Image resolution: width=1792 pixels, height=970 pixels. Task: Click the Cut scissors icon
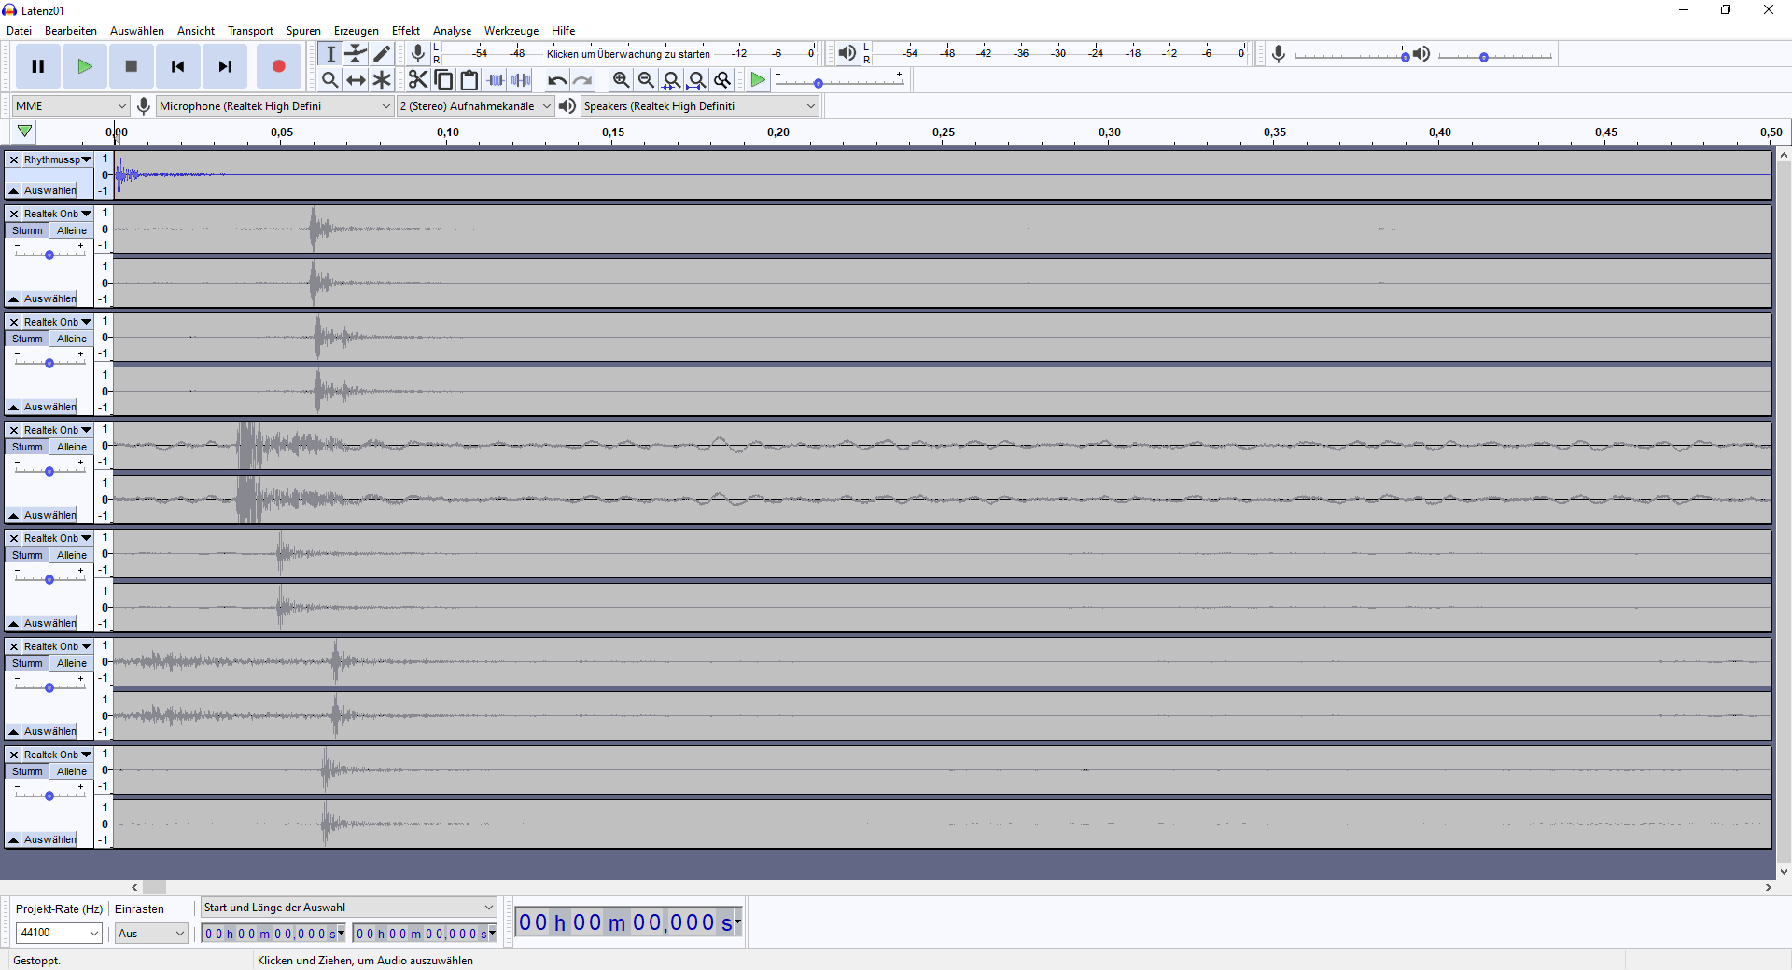click(x=418, y=80)
